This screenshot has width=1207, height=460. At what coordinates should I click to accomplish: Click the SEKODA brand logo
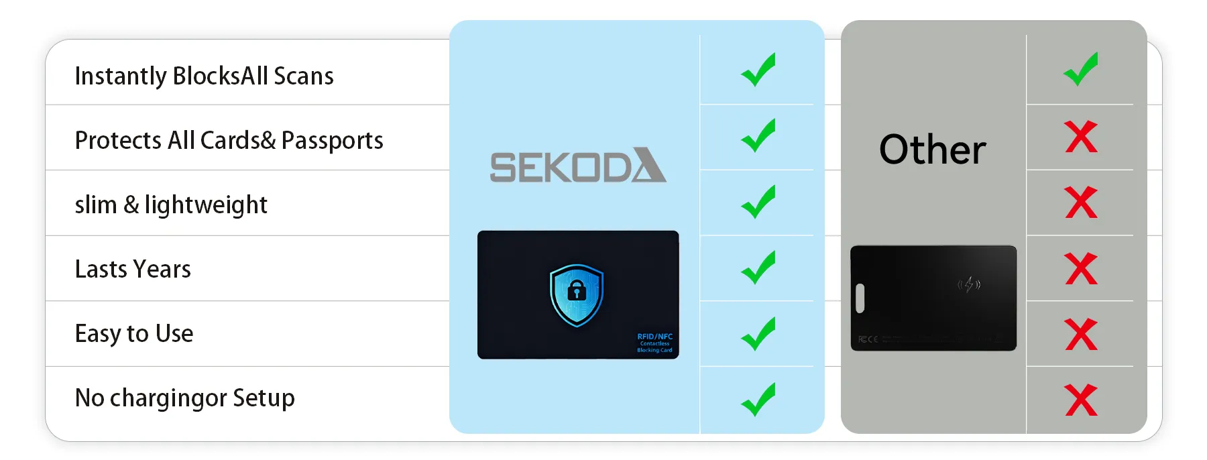(577, 166)
